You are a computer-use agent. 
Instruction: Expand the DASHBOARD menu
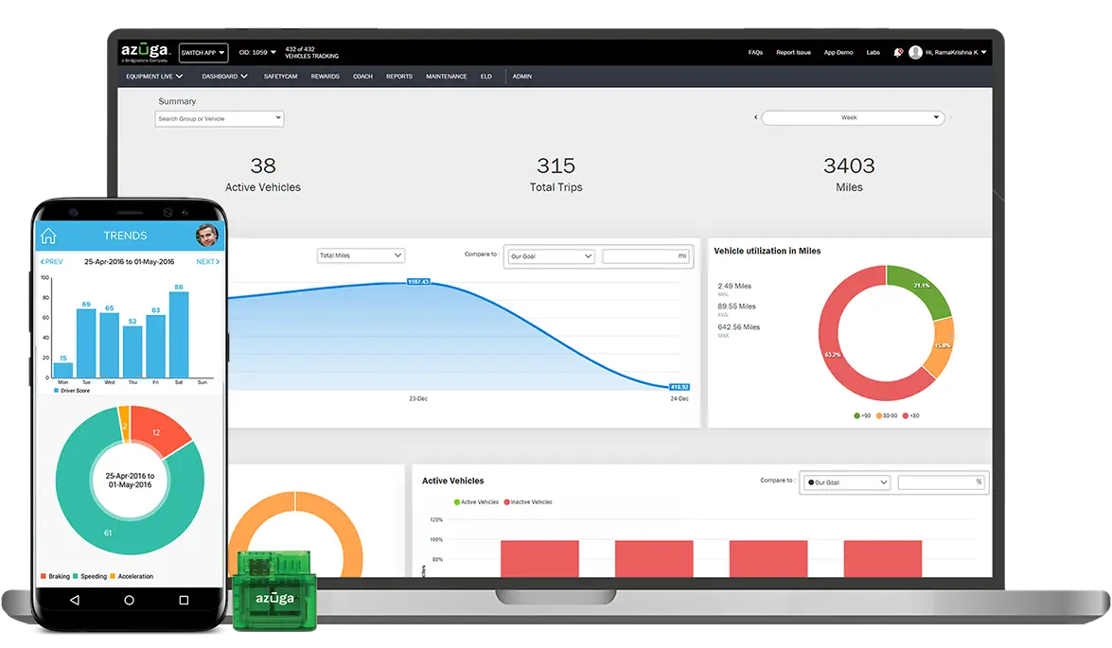[225, 77]
